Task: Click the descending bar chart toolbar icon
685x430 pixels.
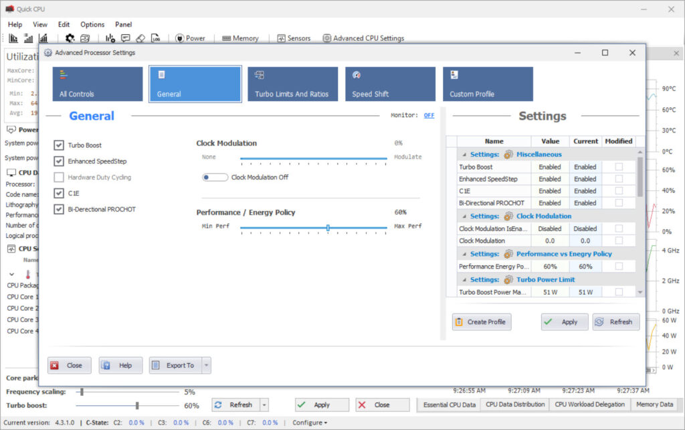Action: (x=13, y=38)
